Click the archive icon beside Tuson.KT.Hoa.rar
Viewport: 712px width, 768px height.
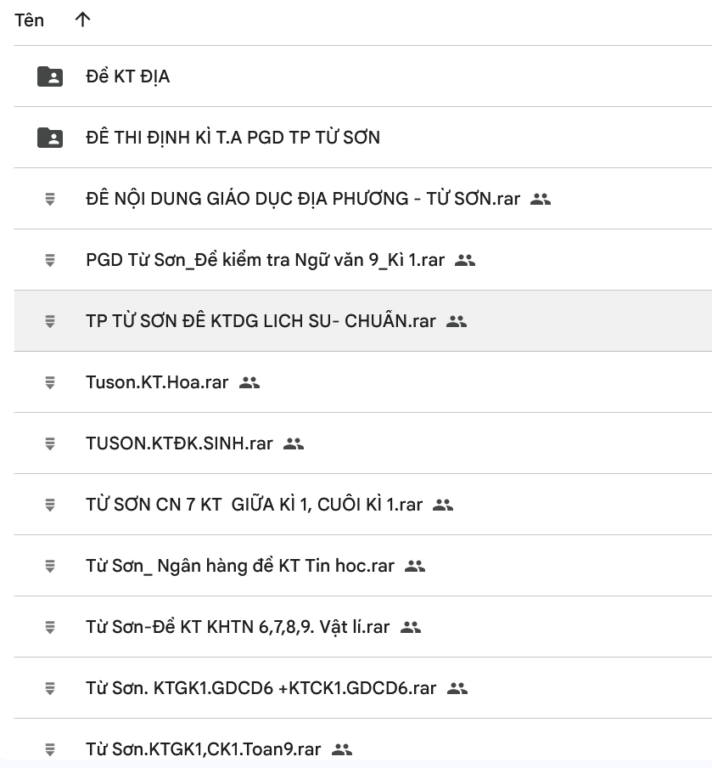[50, 382]
